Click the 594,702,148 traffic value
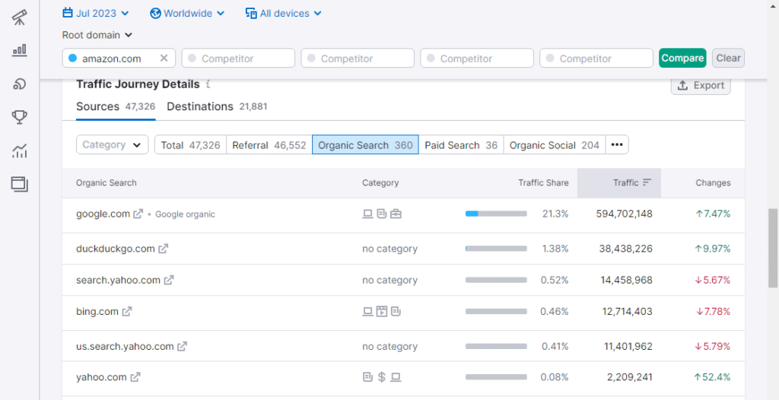 pos(624,214)
